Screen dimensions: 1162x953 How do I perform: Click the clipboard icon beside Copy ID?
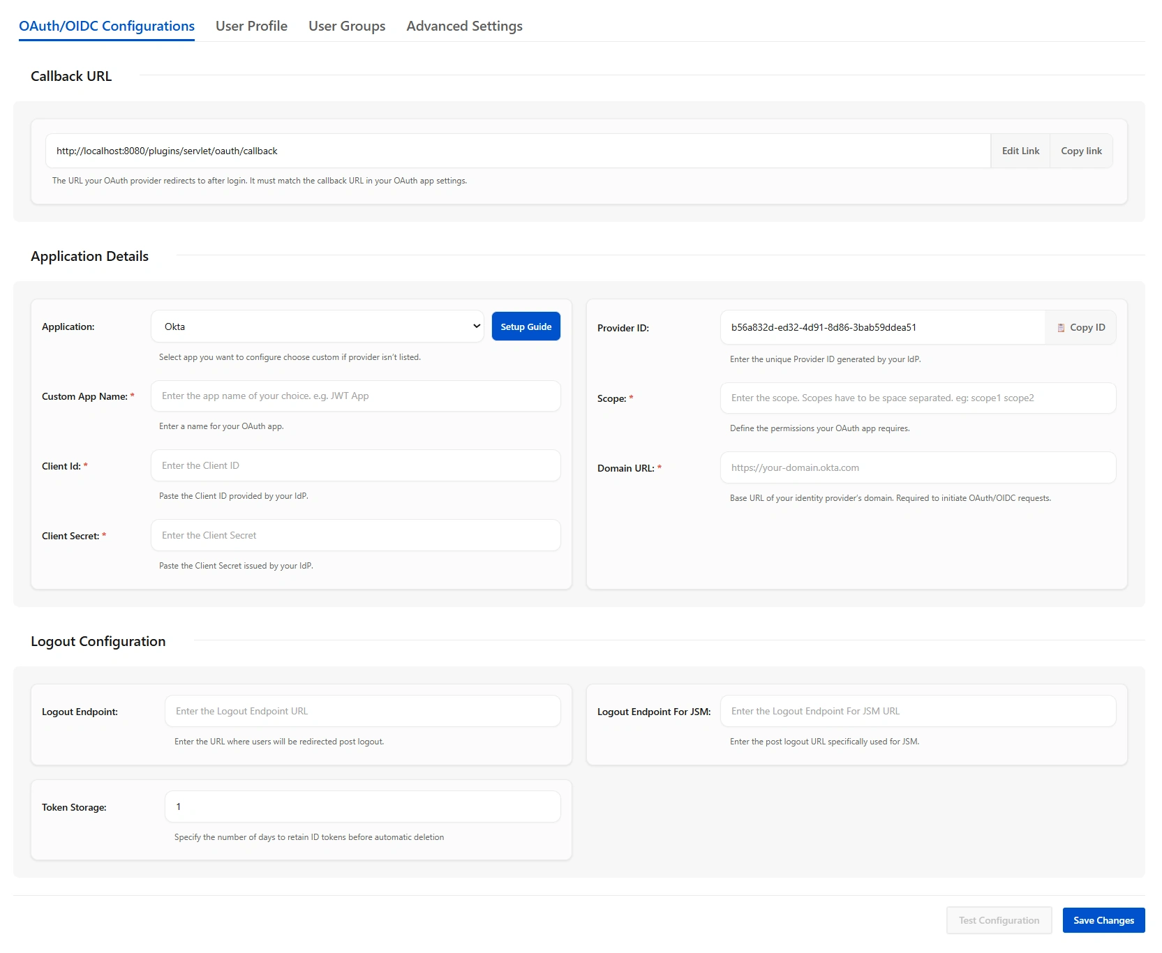[1061, 328]
